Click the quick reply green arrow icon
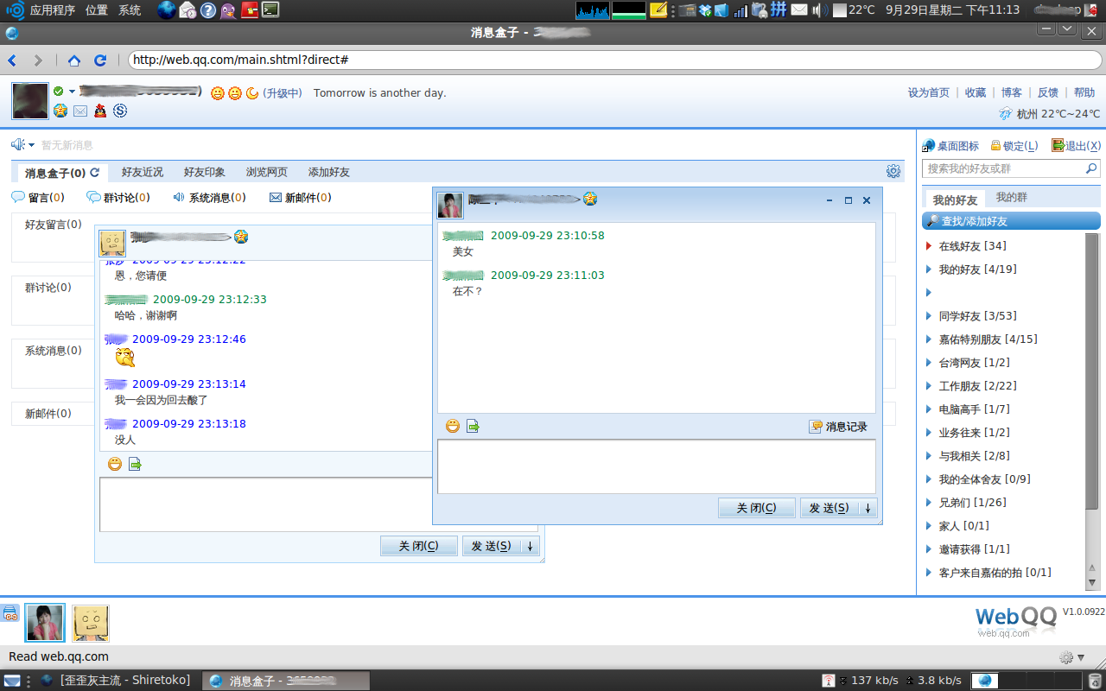 [472, 425]
